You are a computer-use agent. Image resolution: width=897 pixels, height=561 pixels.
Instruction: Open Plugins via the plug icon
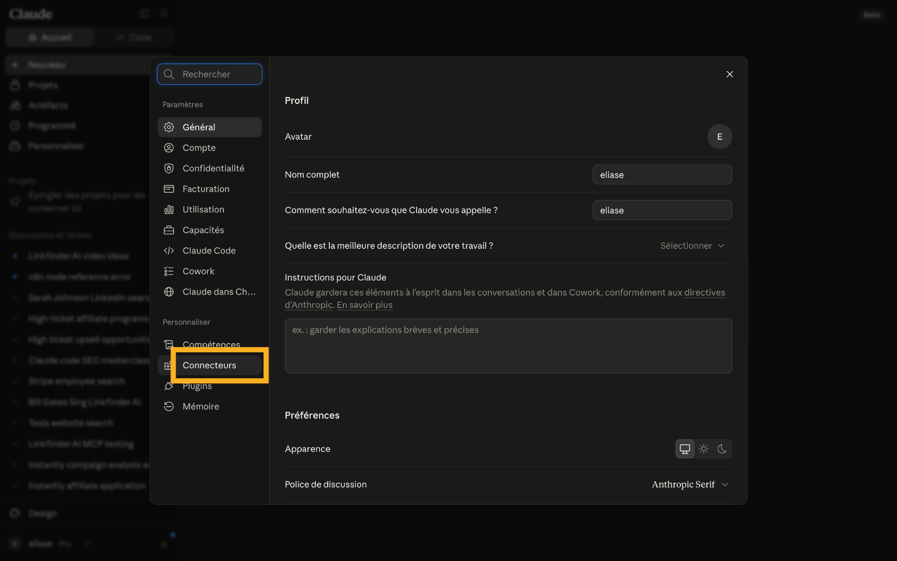tap(169, 386)
